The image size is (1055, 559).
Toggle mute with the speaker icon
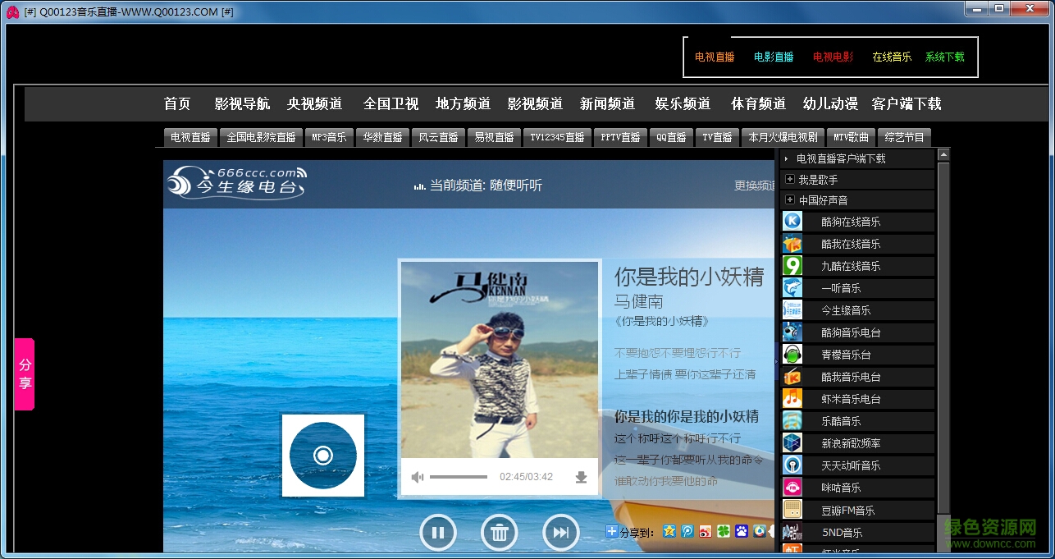418,476
